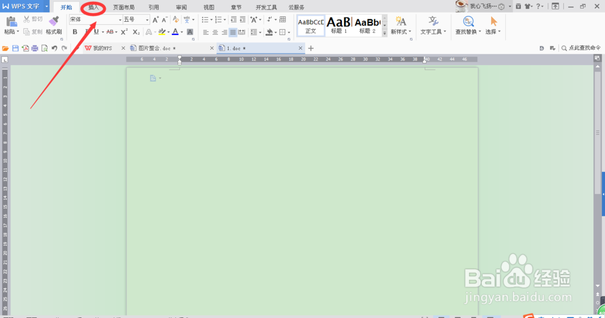Click the character shading A icon
605x318 pixels.
point(190,32)
